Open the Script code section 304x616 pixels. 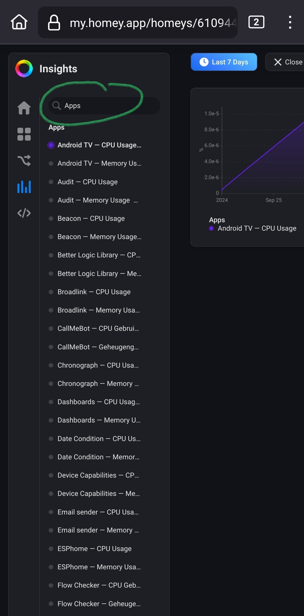[x=24, y=213]
